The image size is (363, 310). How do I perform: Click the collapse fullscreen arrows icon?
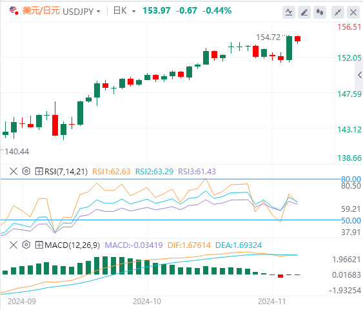(338, 12)
